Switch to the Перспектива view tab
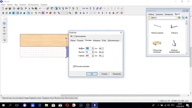This screenshot has width=192, height=108. pos(7,98)
